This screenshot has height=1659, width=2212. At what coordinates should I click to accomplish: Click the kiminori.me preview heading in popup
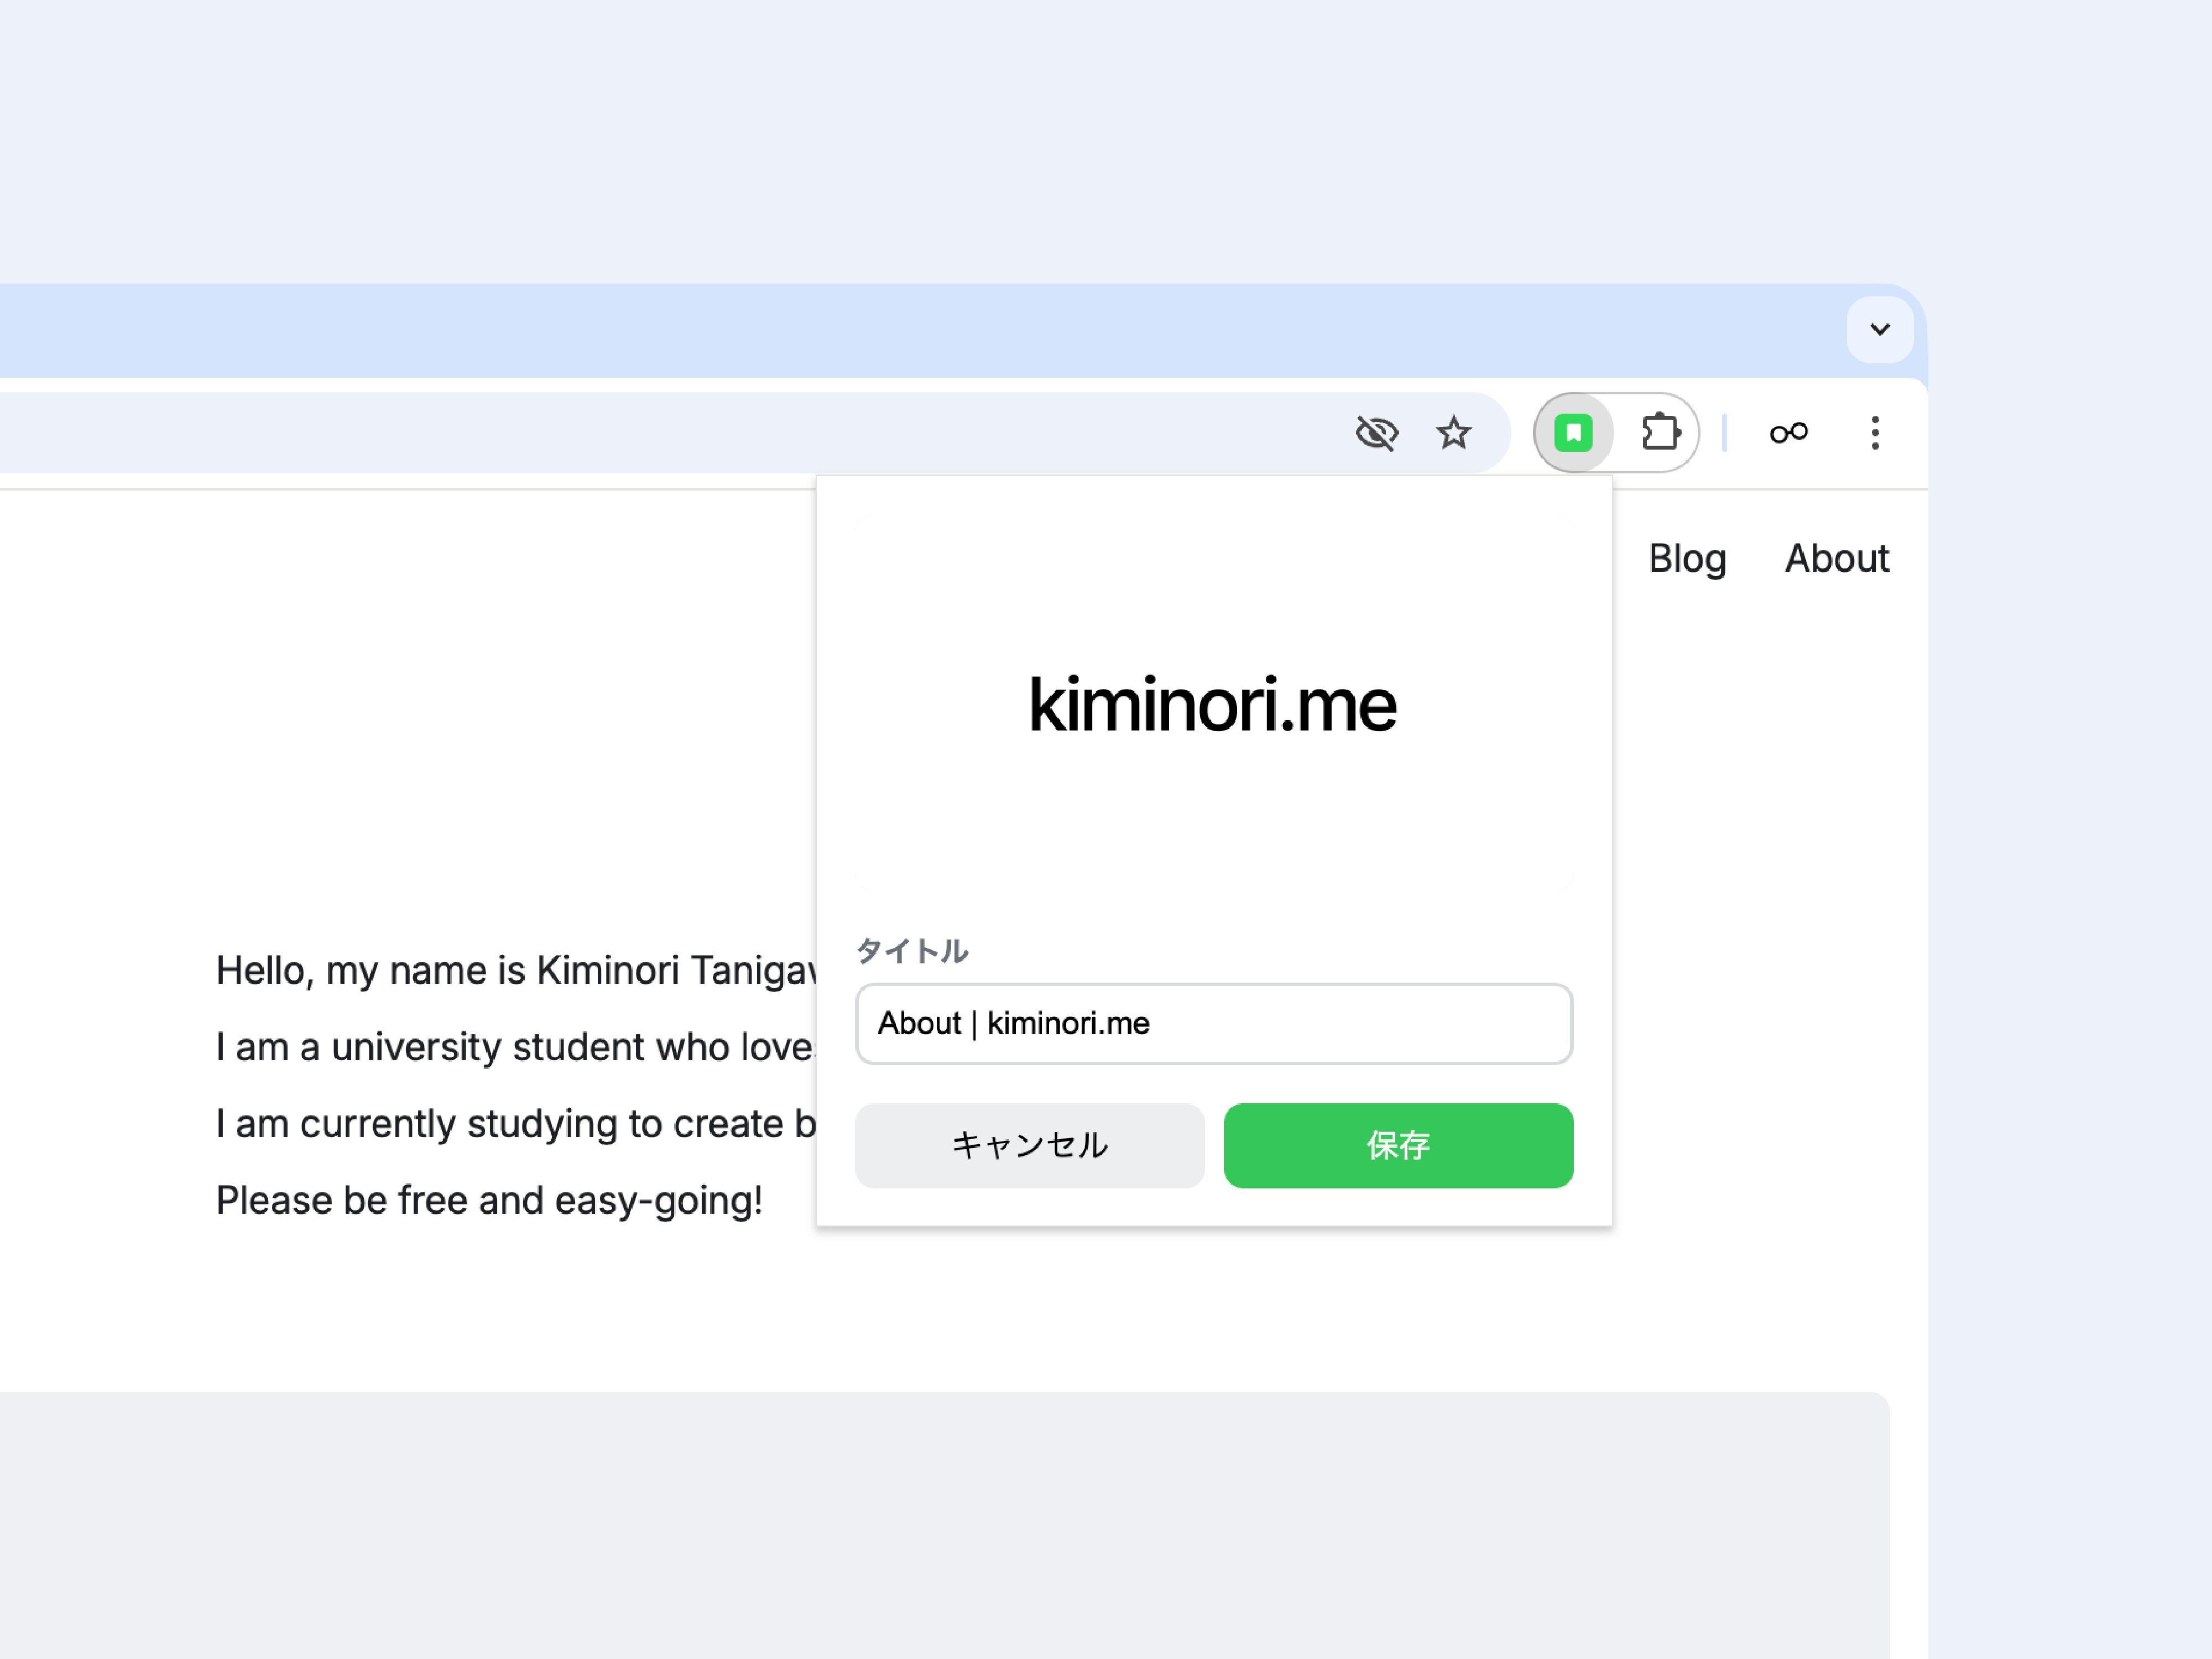1212,705
